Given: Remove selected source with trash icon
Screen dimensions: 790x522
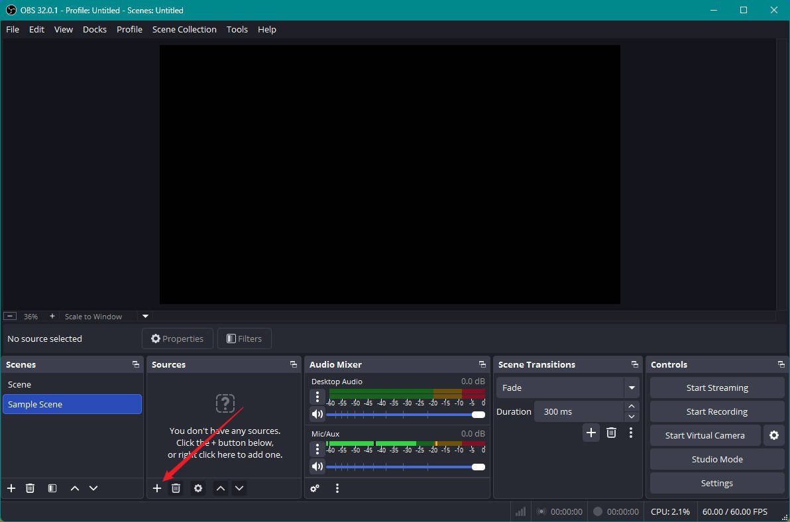Looking at the screenshot, I should pyautogui.click(x=176, y=488).
